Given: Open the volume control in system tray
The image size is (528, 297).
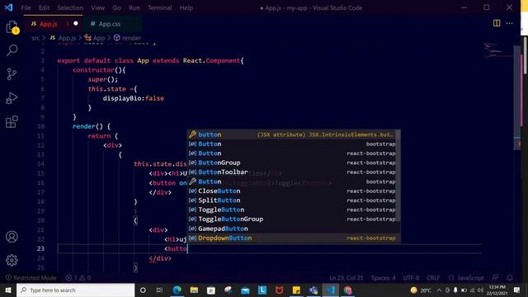Looking at the screenshot, I should point(480,290).
